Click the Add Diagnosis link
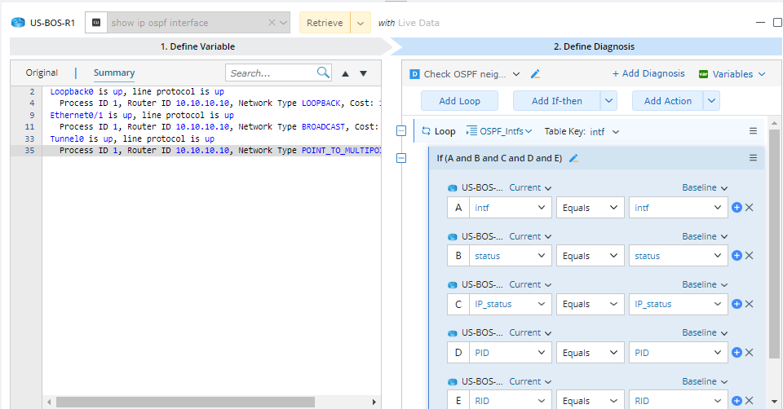This screenshot has height=409, width=783. 648,73
